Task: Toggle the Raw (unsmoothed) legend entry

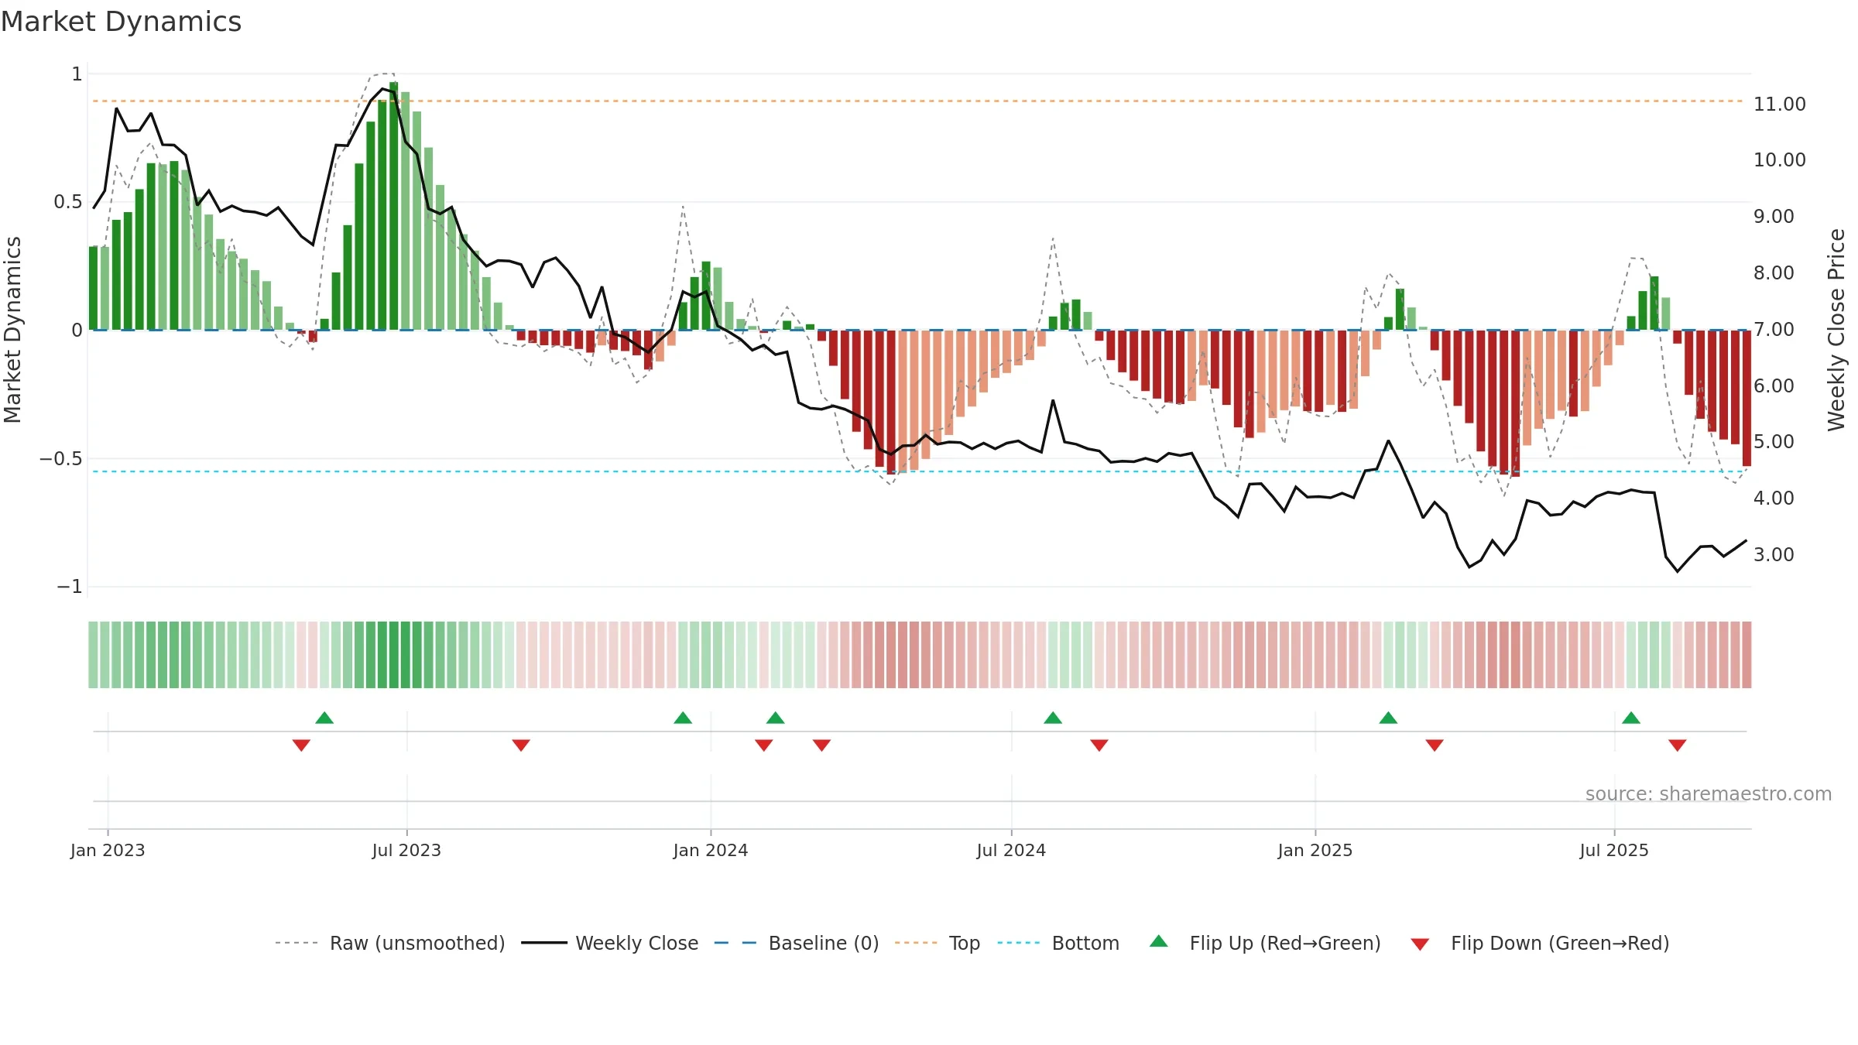Action: point(390,943)
